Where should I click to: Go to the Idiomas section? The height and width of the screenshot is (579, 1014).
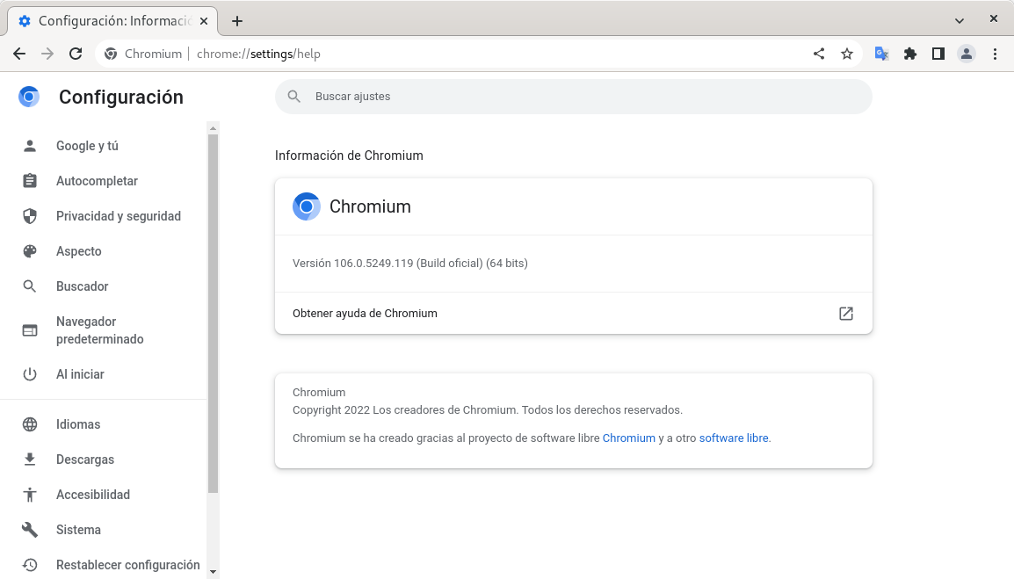[78, 424]
